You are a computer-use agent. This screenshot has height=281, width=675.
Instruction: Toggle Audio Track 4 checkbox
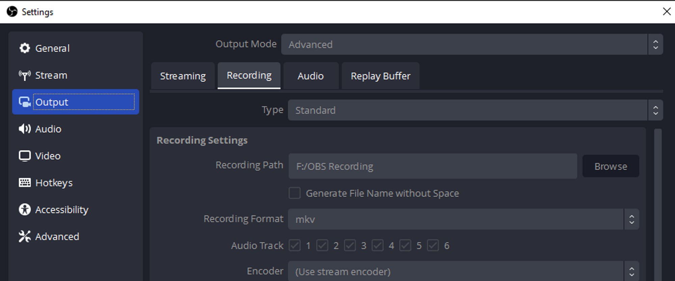coord(378,245)
